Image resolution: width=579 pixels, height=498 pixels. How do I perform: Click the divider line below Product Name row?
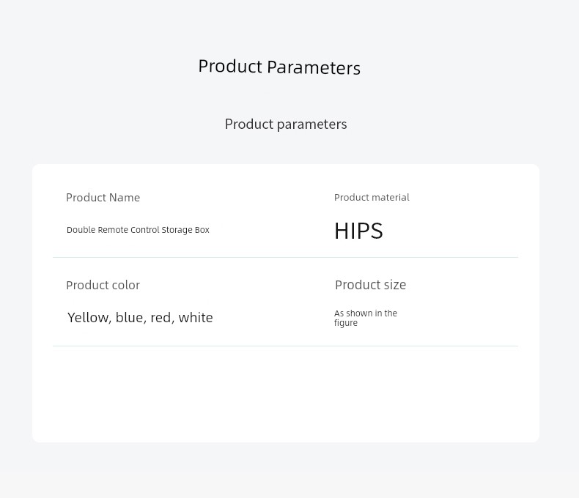click(285, 258)
